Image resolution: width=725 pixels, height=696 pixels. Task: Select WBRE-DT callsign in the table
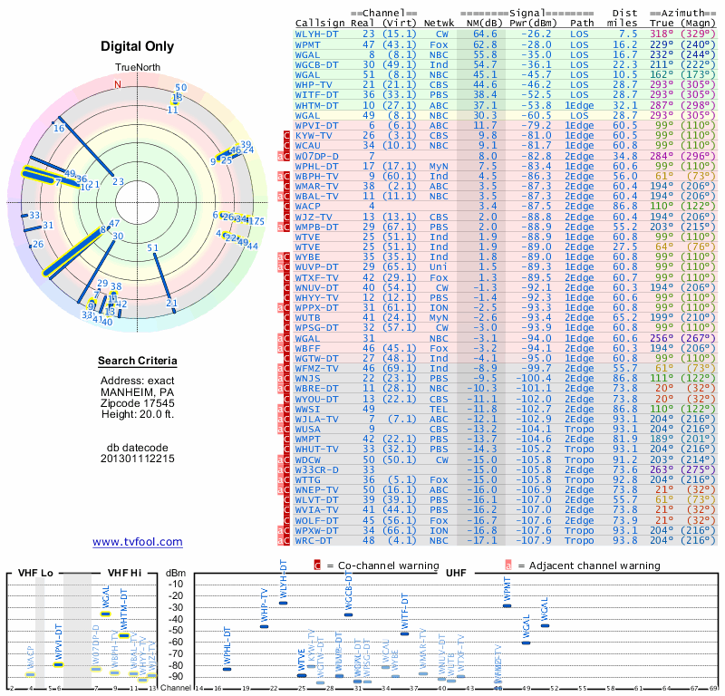[316, 389]
